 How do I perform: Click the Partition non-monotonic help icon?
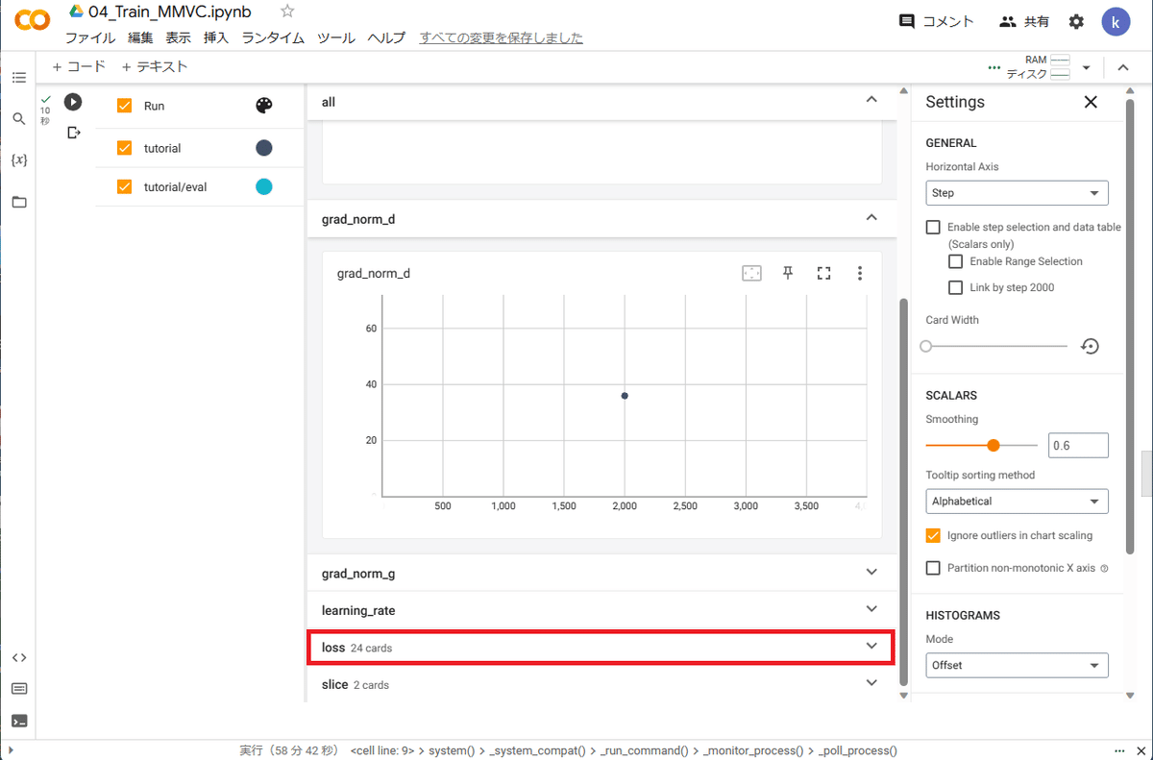click(x=1104, y=569)
